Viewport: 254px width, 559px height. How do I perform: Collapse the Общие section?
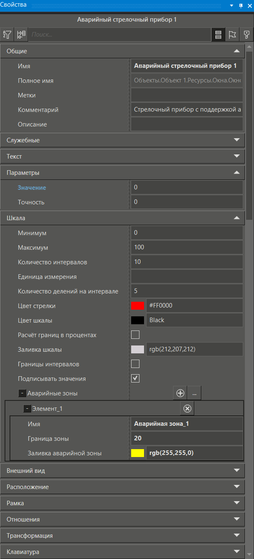(237, 51)
